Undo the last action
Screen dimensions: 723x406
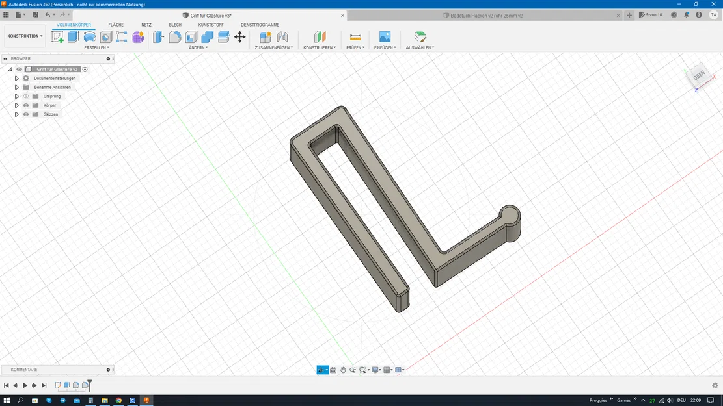[x=48, y=15]
